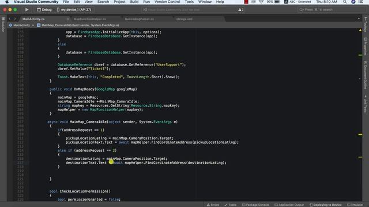Open the Deploying to Device pad
The height and width of the screenshot is (207, 369).
[325, 205]
